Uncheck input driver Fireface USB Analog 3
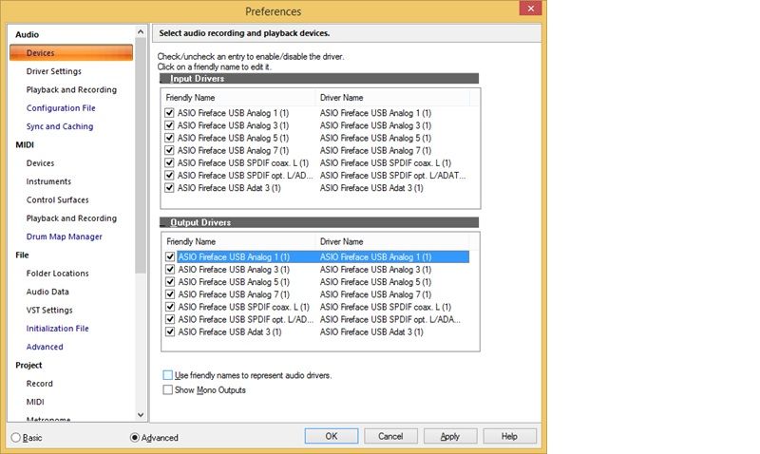This screenshot has width=760, height=454. click(170, 125)
